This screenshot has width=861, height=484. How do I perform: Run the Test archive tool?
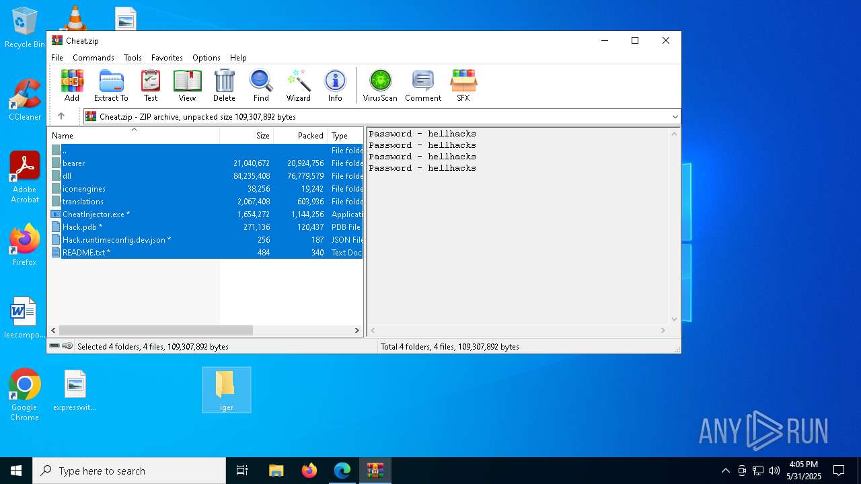click(151, 85)
